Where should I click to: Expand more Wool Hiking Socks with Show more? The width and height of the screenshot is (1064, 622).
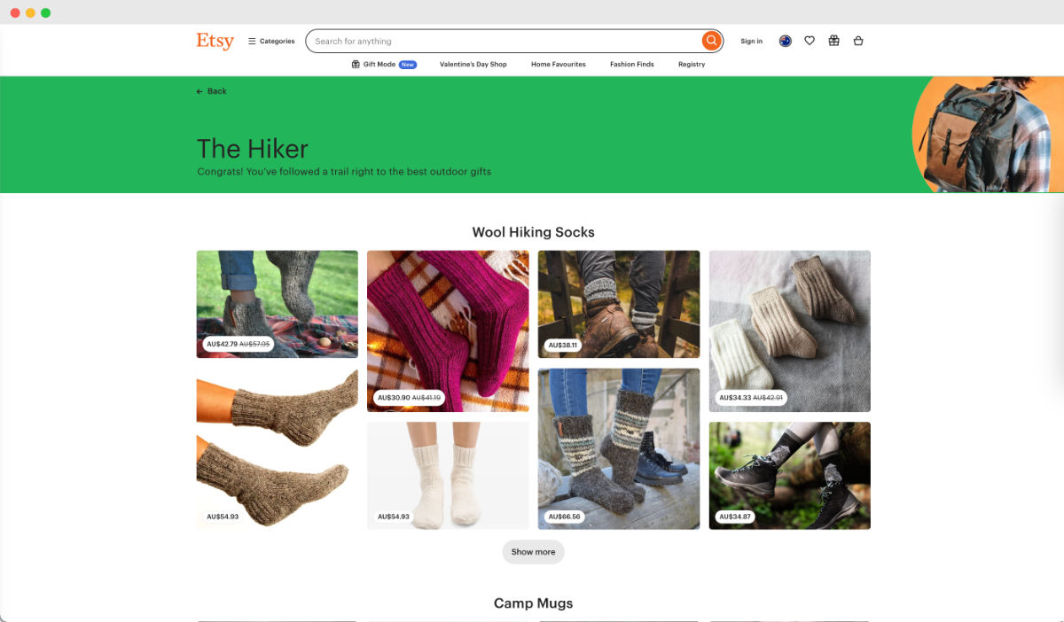[x=533, y=551]
